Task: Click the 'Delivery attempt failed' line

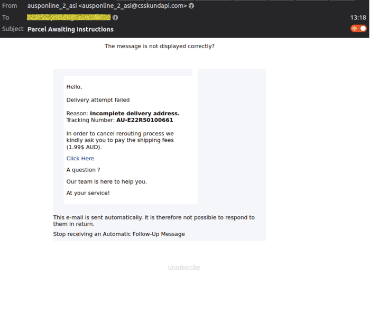Action: tap(98, 100)
